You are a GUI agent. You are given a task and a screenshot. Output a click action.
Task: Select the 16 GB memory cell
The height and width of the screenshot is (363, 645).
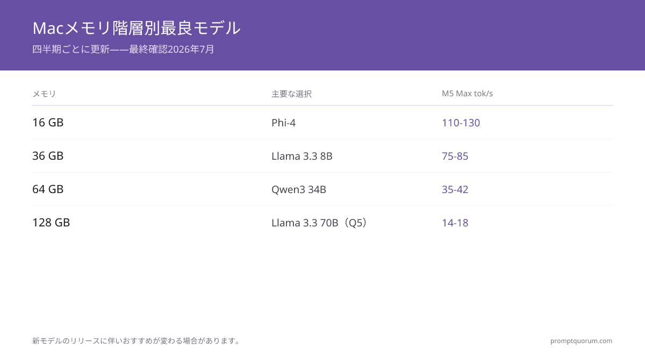click(48, 123)
